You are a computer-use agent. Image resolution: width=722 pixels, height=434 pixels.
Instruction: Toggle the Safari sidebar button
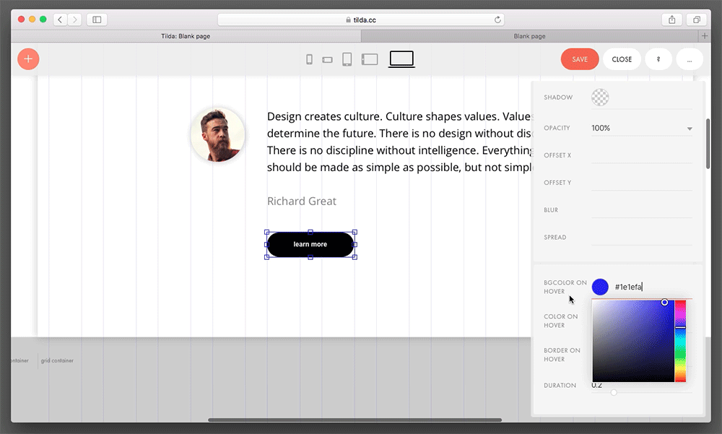click(97, 19)
